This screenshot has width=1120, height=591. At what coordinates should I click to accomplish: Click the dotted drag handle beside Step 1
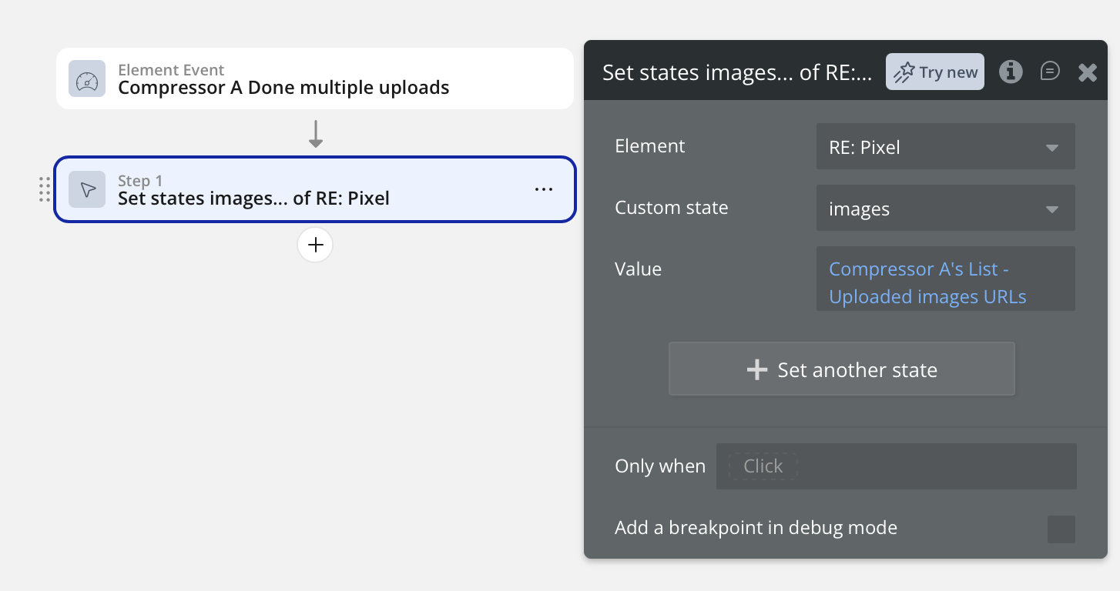click(x=45, y=189)
